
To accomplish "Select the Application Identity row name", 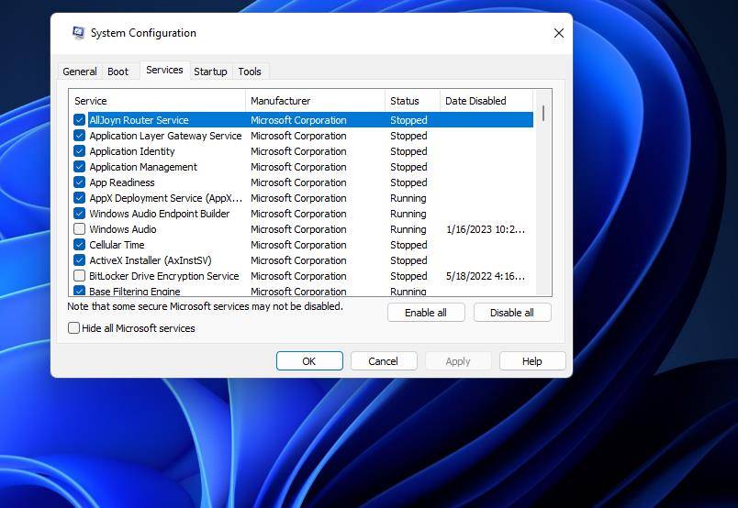I will point(132,151).
